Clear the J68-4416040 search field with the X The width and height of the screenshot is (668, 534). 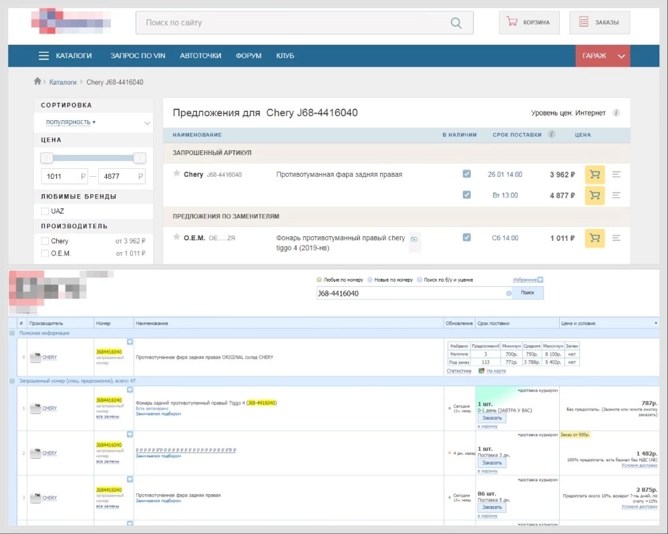coord(508,293)
